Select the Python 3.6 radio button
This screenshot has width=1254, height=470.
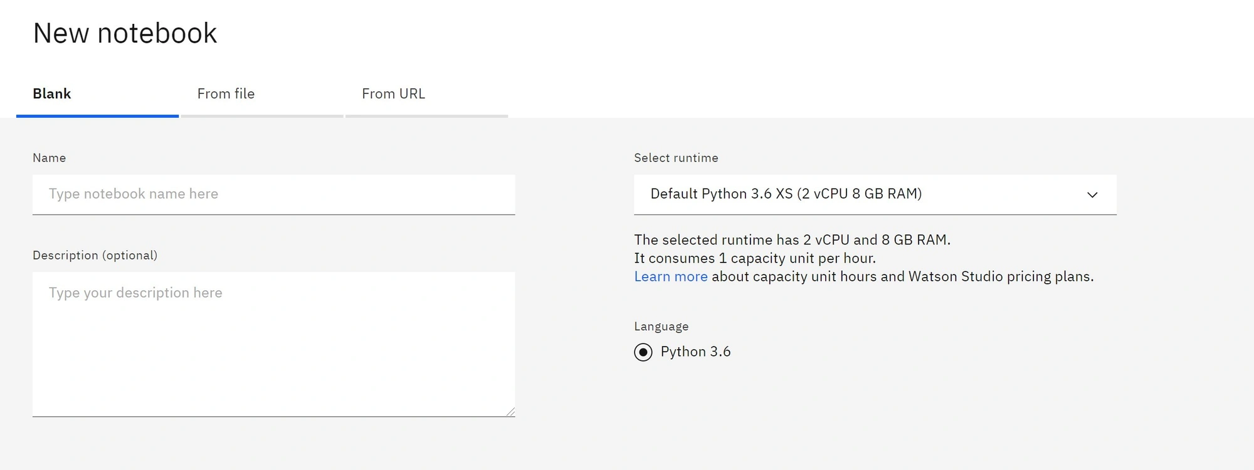tap(643, 352)
